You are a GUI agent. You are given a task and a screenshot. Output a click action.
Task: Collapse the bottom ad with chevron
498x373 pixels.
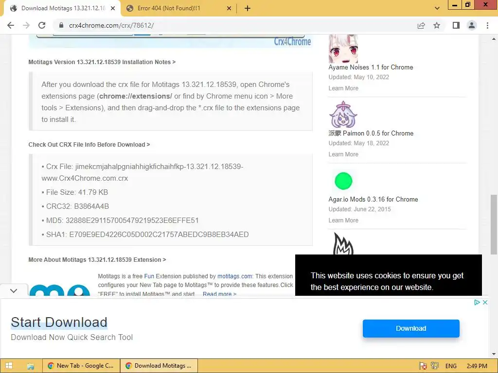(14, 290)
